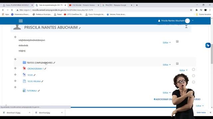Screen dimensions: 213x119
Task: Go back to the previous page
Action: pos(3,10)
